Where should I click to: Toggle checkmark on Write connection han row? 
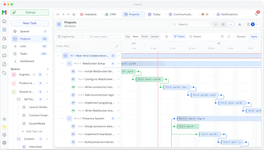click(118, 87)
